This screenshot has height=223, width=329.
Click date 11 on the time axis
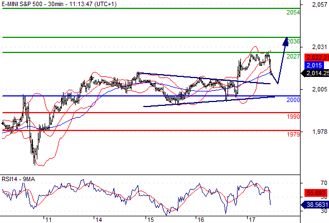(x=49, y=220)
